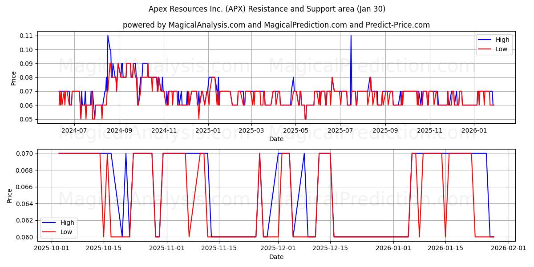Click the 2024-09 x-axis tick label
The height and width of the screenshot is (267, 534).
(119, 131)
